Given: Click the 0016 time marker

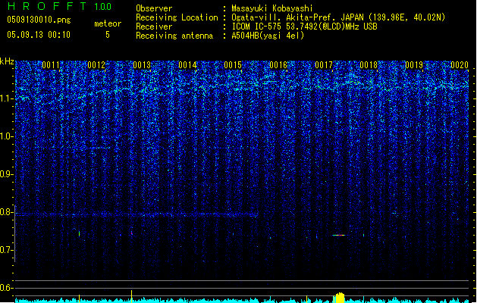Looking at the screenshot, I should pos(278,65).
